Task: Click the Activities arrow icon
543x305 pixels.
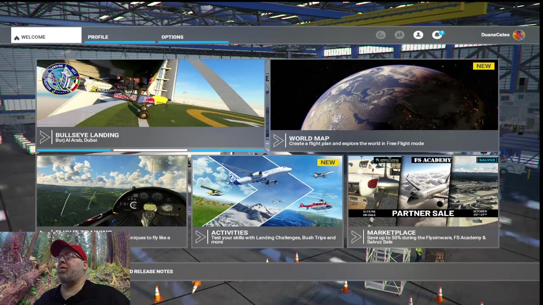Action: [x=200, y=237]
